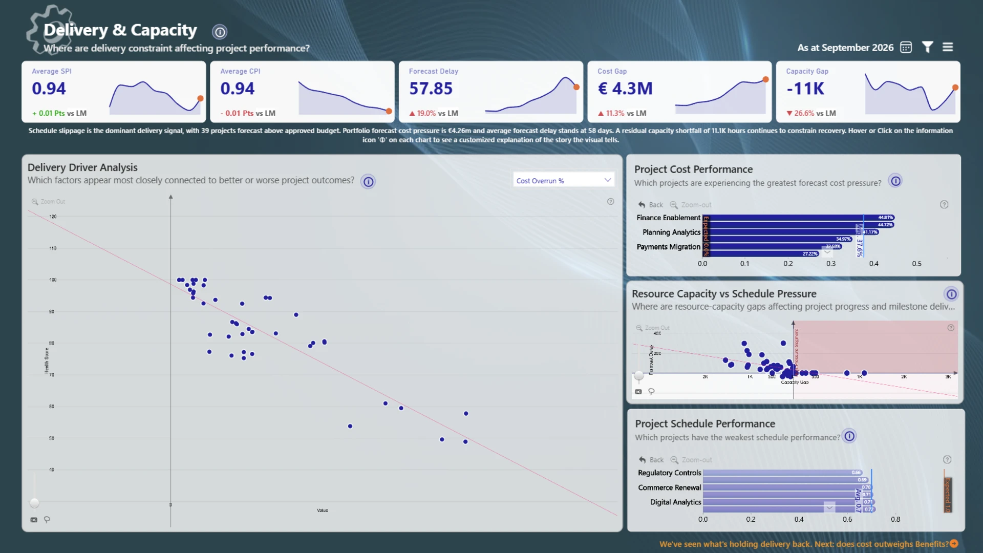Expand more rows in Project Cost Performance chart

[x=827, y=252]
